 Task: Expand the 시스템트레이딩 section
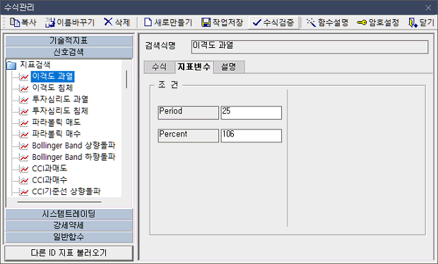tap(69, 214)
